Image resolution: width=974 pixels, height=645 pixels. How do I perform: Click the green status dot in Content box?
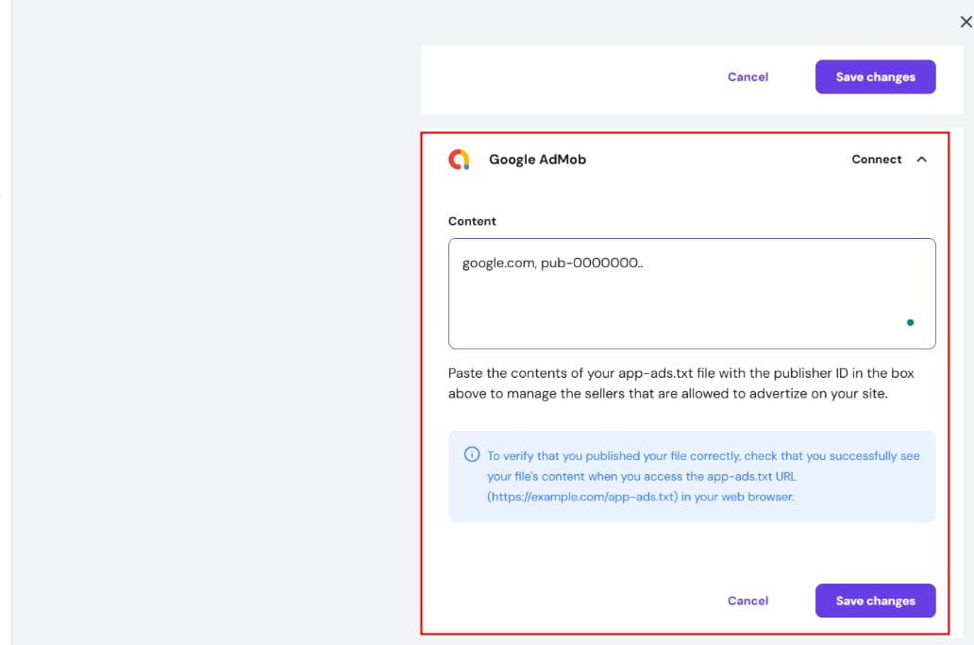click(910, 322)
